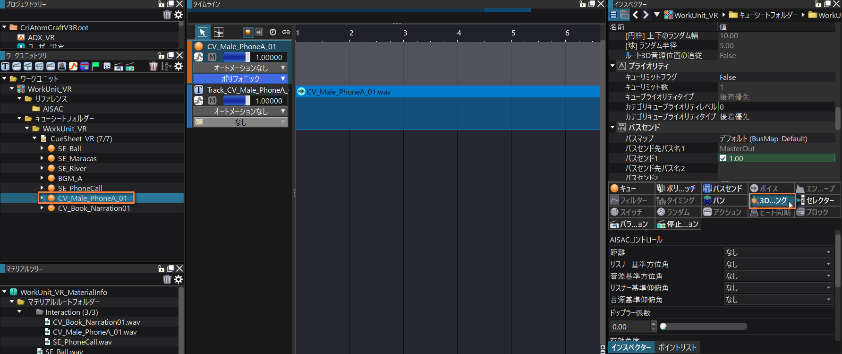
Task: Adjust the ドップラー係数 slider
Action: 704,326
